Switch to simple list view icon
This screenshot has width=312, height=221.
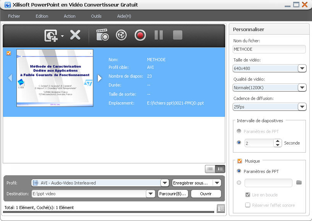click(210, 169)
